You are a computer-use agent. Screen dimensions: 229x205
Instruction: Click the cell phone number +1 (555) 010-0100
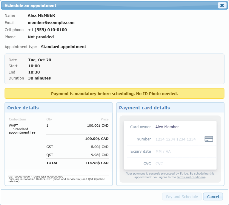(47, 30)
